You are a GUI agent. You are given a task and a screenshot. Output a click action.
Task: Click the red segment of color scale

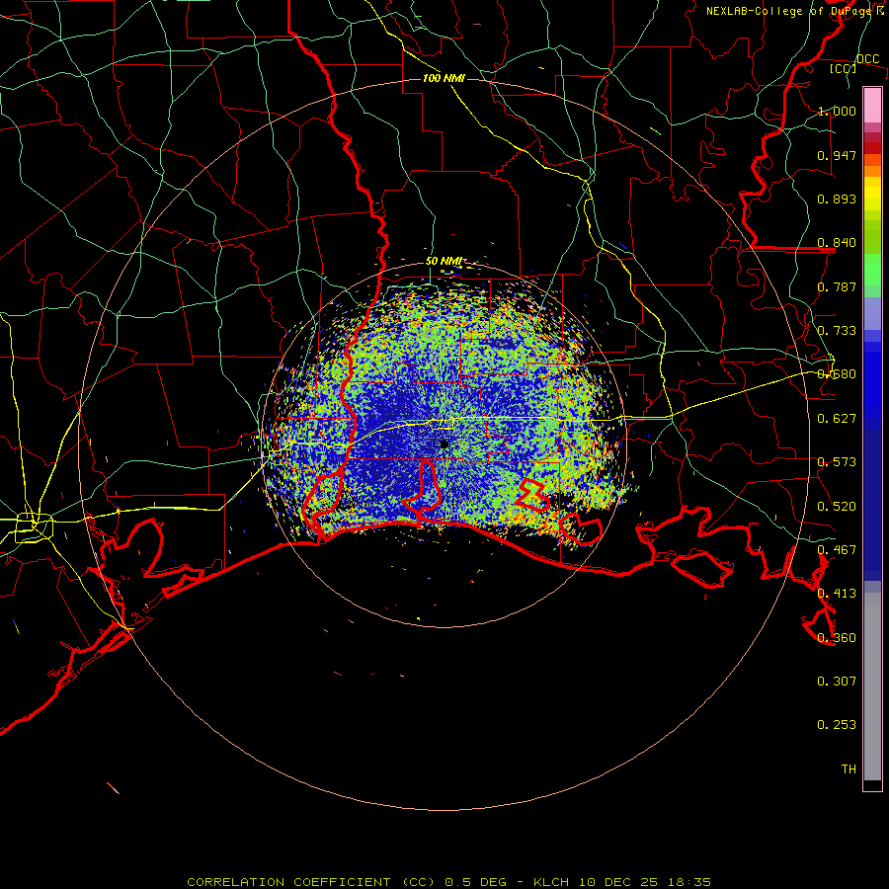[872, 147]
